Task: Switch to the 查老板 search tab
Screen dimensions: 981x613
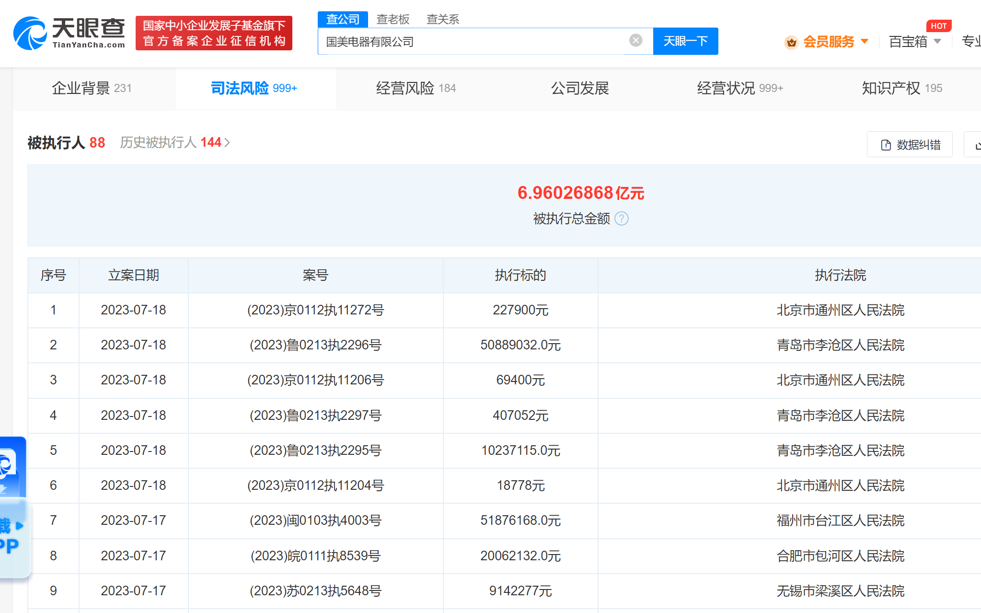Action: [x=393, y=19]
